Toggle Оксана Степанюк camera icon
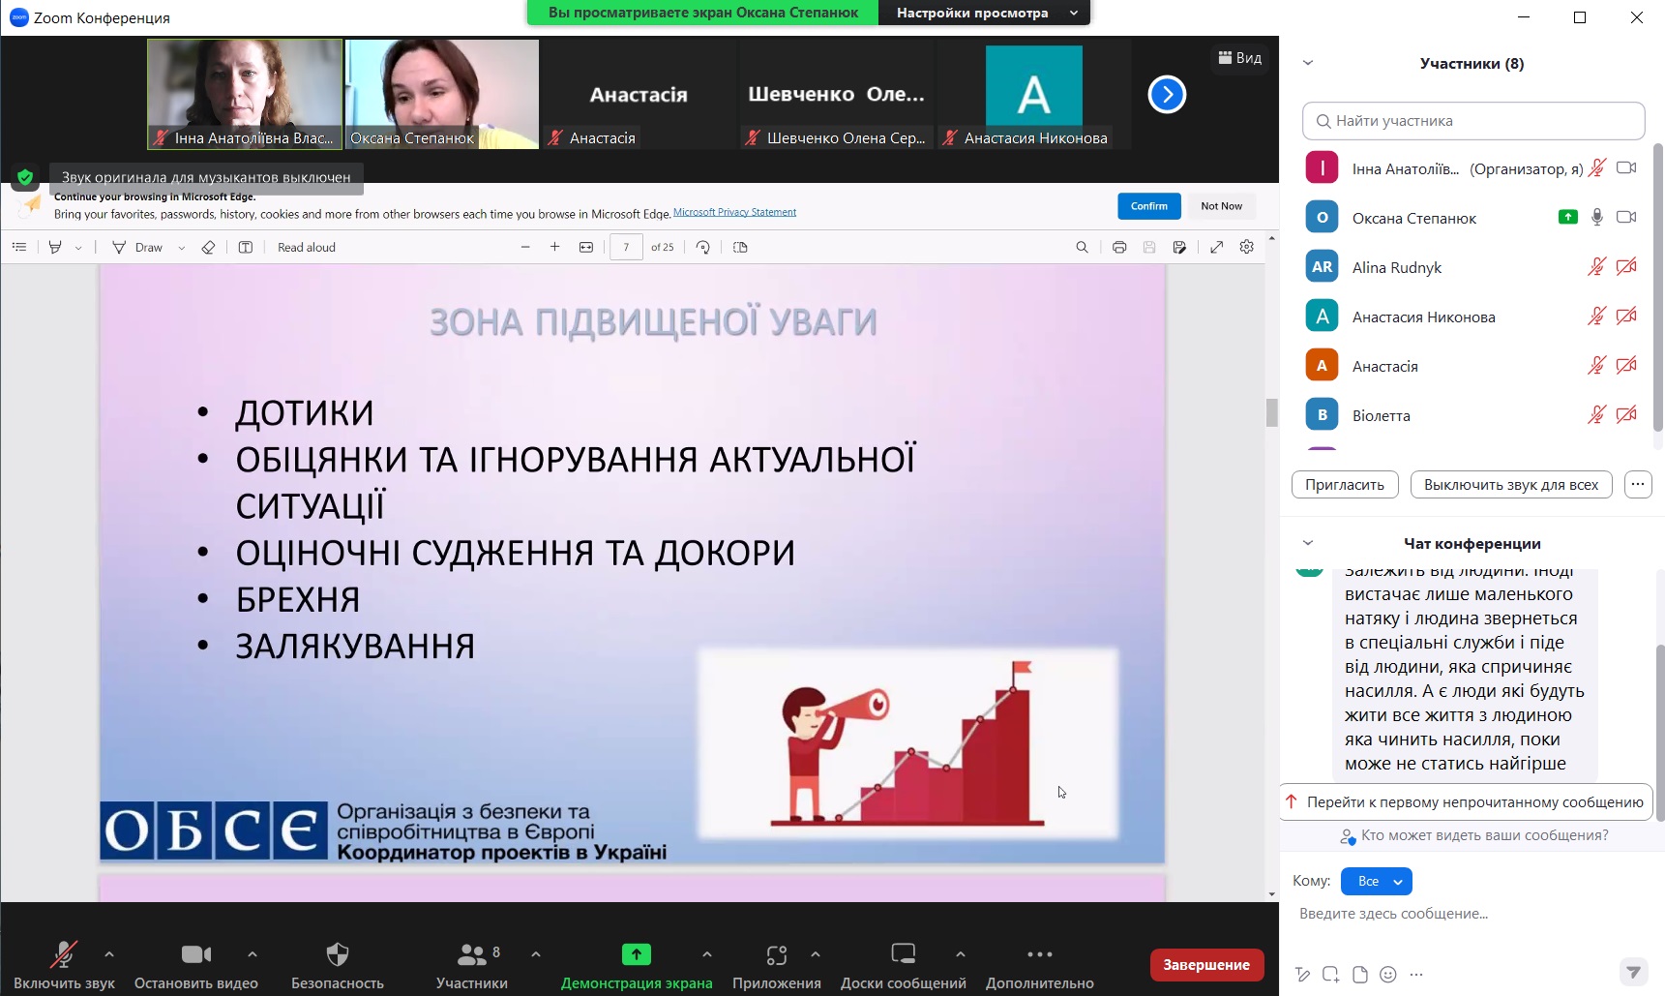1665x996 pixels. 1626,217
